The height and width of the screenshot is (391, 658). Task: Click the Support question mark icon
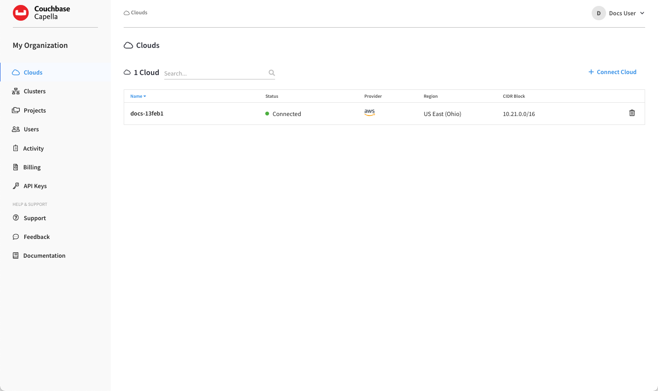click(x=16, y=218)
